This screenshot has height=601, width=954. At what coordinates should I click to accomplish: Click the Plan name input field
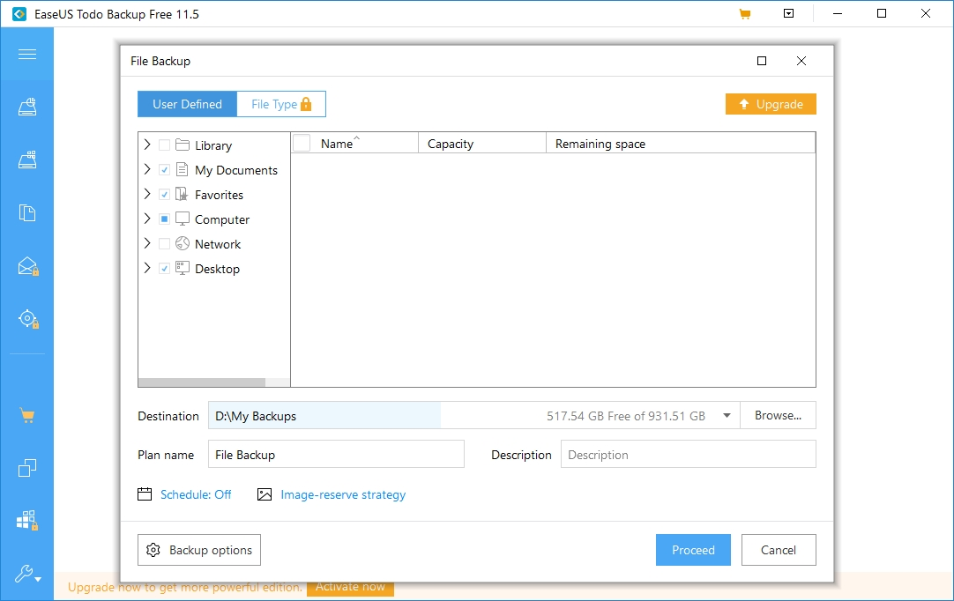(x=336, y=455)
